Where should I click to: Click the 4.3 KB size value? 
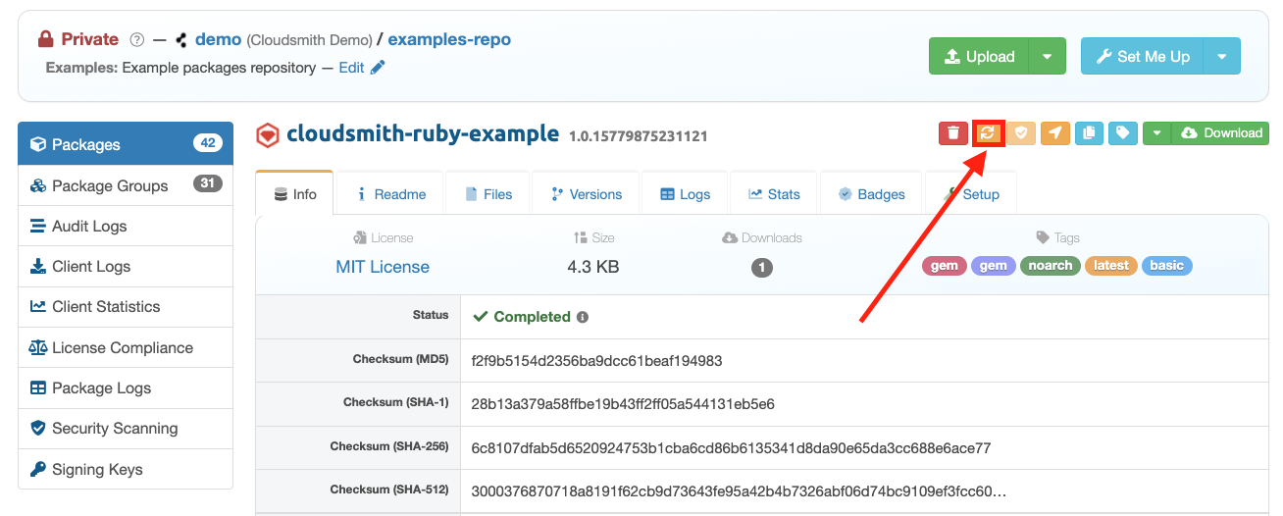click(x=593, y=267)
